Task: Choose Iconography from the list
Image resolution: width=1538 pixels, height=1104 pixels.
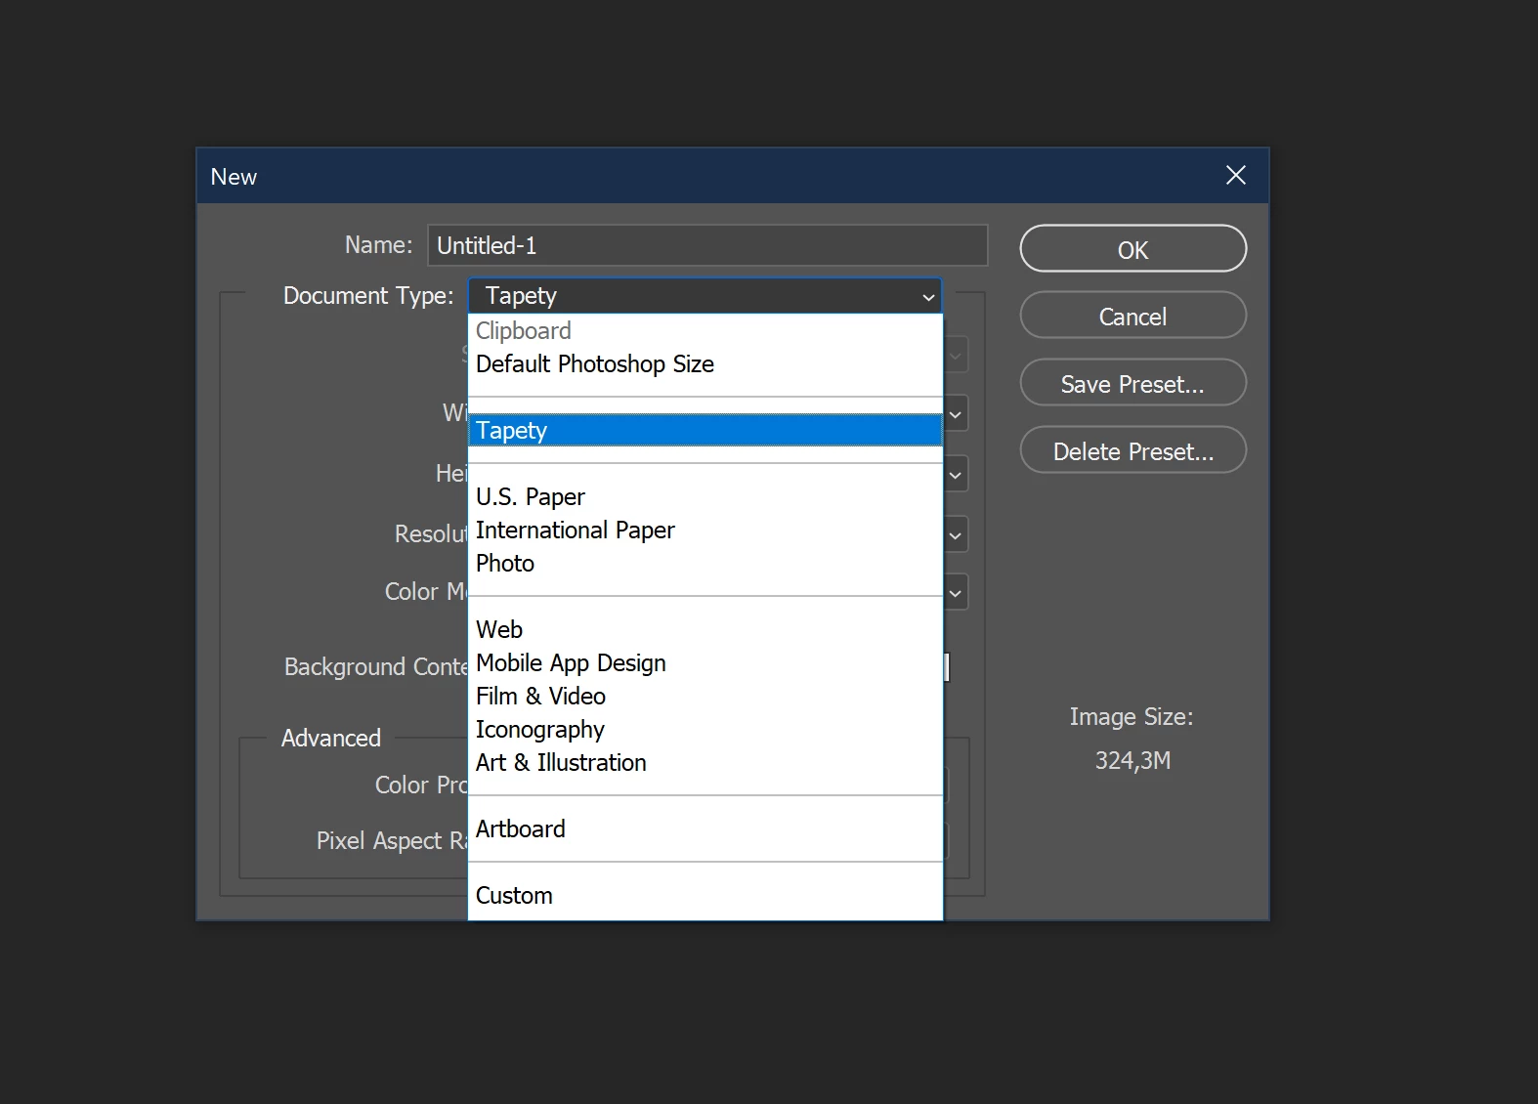Action: [x=705, y=730]
